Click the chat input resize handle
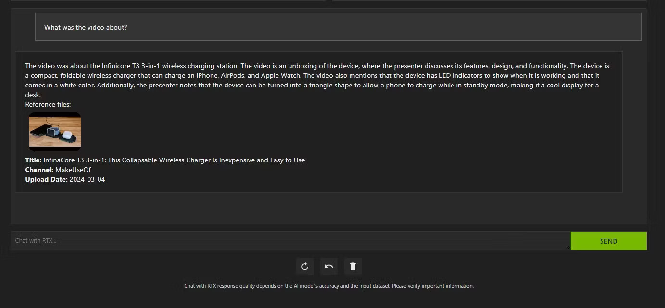The image size is (665, 308). tap(567, 247)
